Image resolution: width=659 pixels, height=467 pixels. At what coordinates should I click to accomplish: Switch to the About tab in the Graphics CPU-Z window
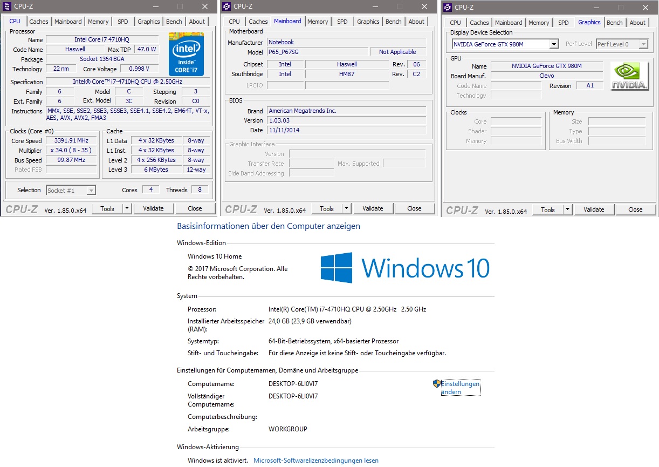pos(637,23)
